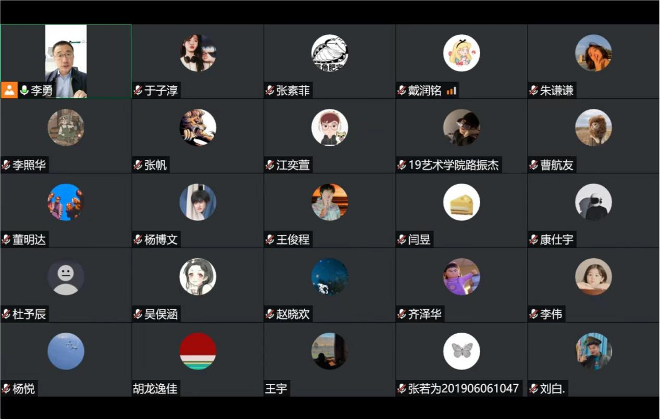Image resolution: width=660 pixels, height=419 pixels.
Task: Click the name label 曹航友
Action: click(556, 165)
